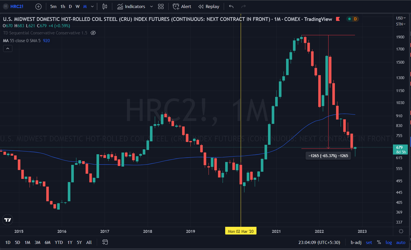The height and width of the screenshot is (250, 411).
Task: Set the 1Y date range
Action: pos(70,242)
